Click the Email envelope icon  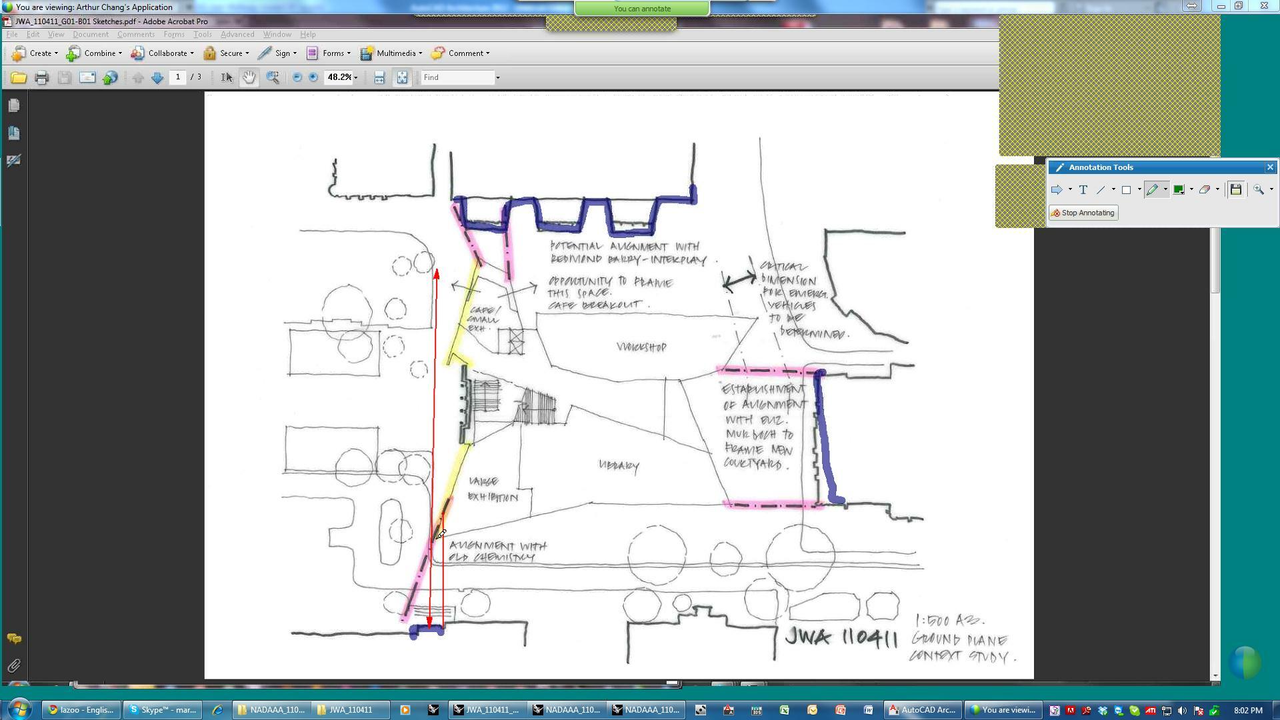(x=87, y=78)
